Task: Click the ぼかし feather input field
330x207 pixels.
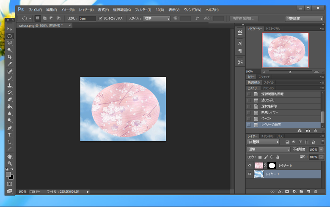Action: click(x=87, y=19)
